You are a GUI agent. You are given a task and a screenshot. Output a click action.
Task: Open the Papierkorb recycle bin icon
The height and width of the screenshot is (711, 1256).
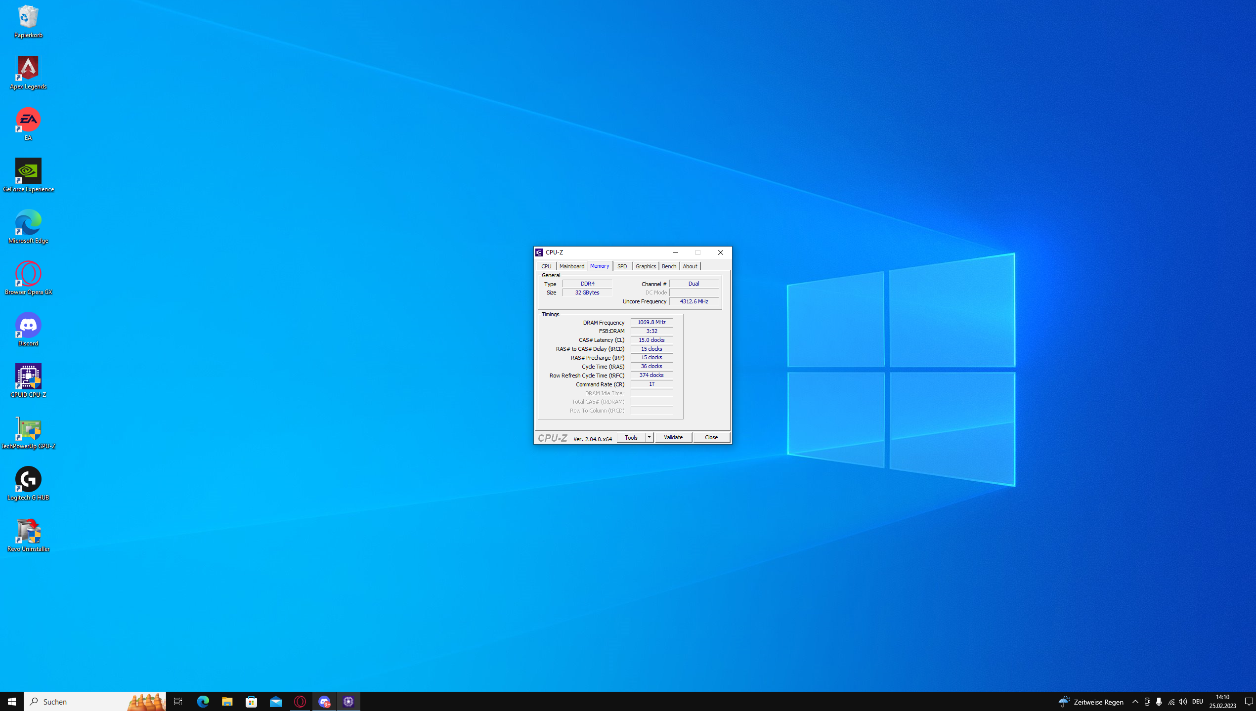click(28, 17)
